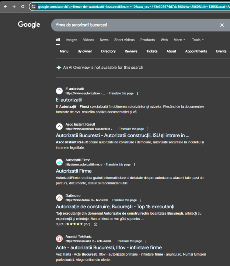The height and width of the screenshot is (266, 230).
Task: Select the About filter chip
Action: click(171, 51)
